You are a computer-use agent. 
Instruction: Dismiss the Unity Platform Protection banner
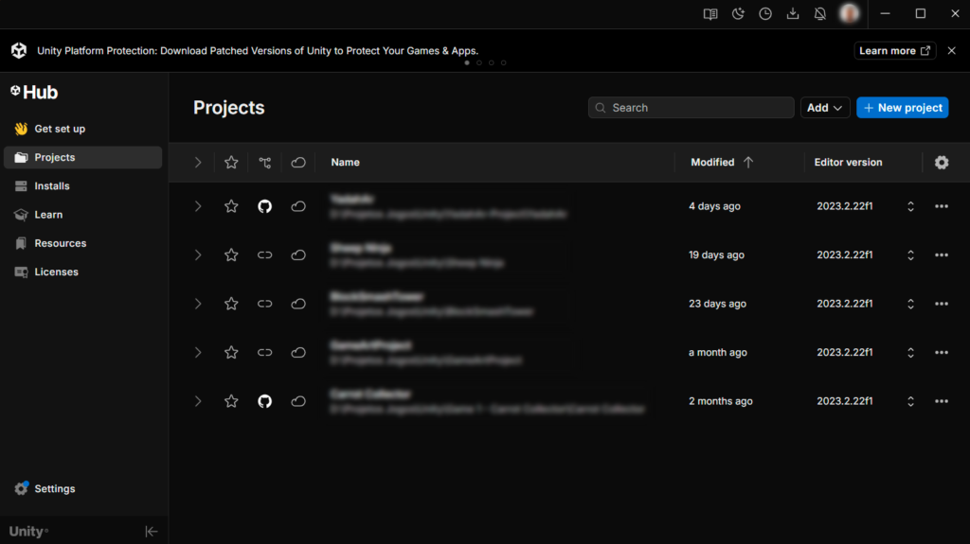(x=951, y=51)
